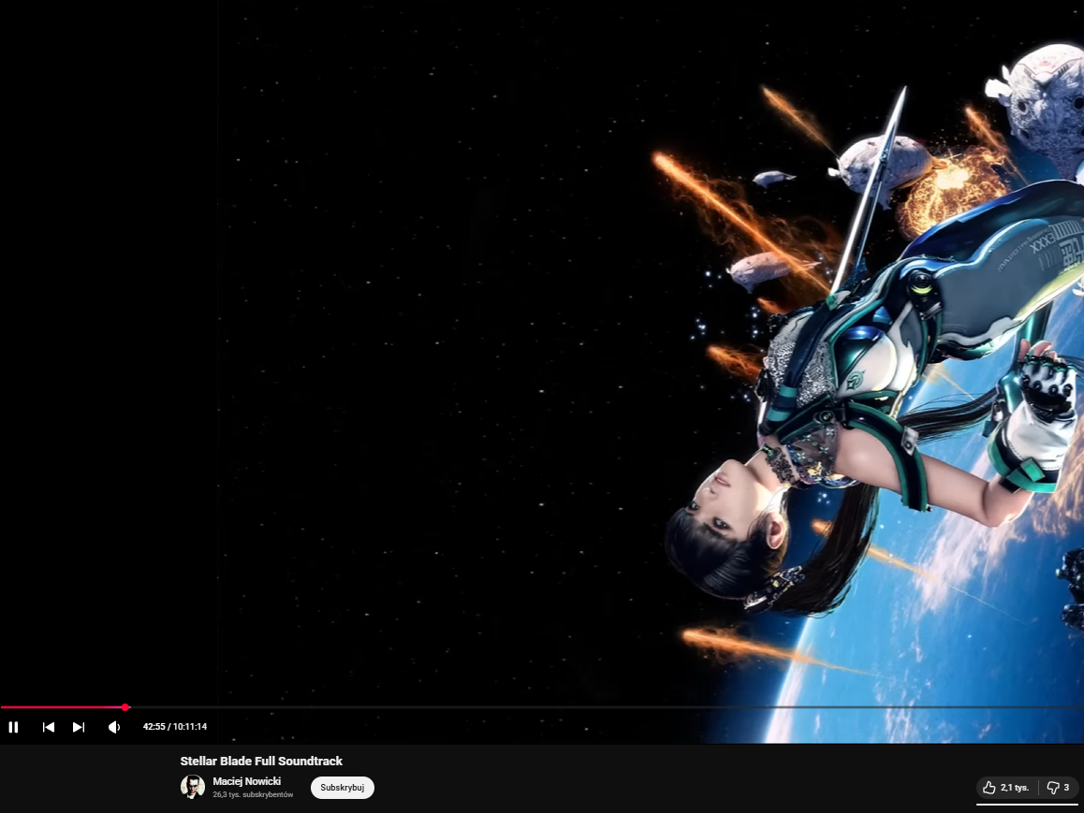
Task: Like the video with thumbs up
Action: pos(1006,788)
